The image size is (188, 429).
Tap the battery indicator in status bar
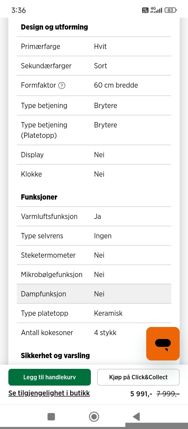[x=171, y=10]
